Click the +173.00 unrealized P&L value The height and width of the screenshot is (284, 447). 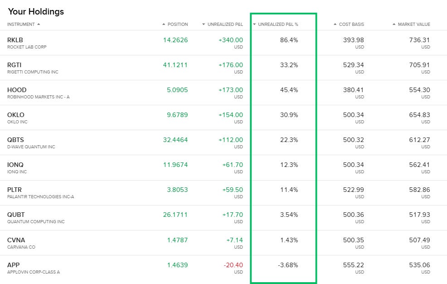tap(231, 90)
